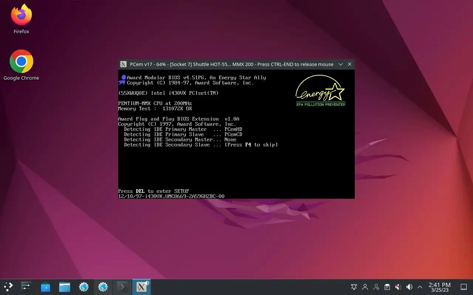Screen dimensions: 473x295
Task: Open the notifications bell in system tray
Action: coord(354,287)
